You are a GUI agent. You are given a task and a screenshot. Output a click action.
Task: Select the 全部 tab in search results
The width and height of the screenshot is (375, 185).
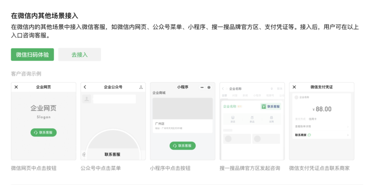[224, 96]
